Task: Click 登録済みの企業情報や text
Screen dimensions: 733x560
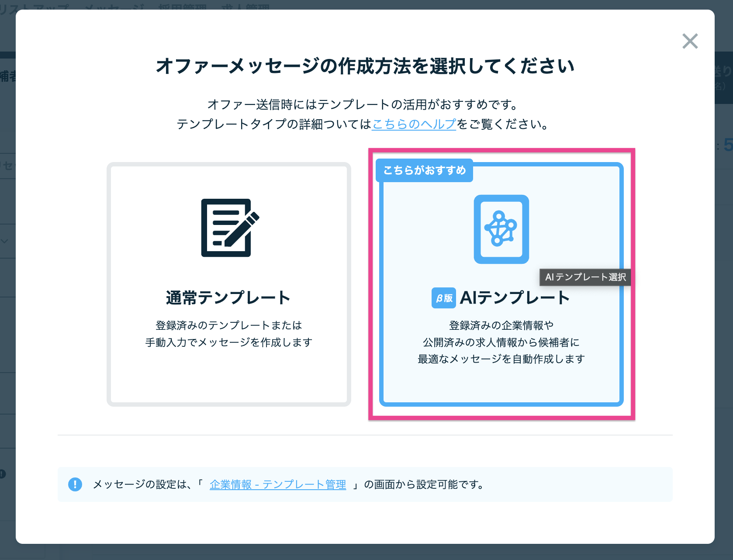Action: [x=501, y=325]
